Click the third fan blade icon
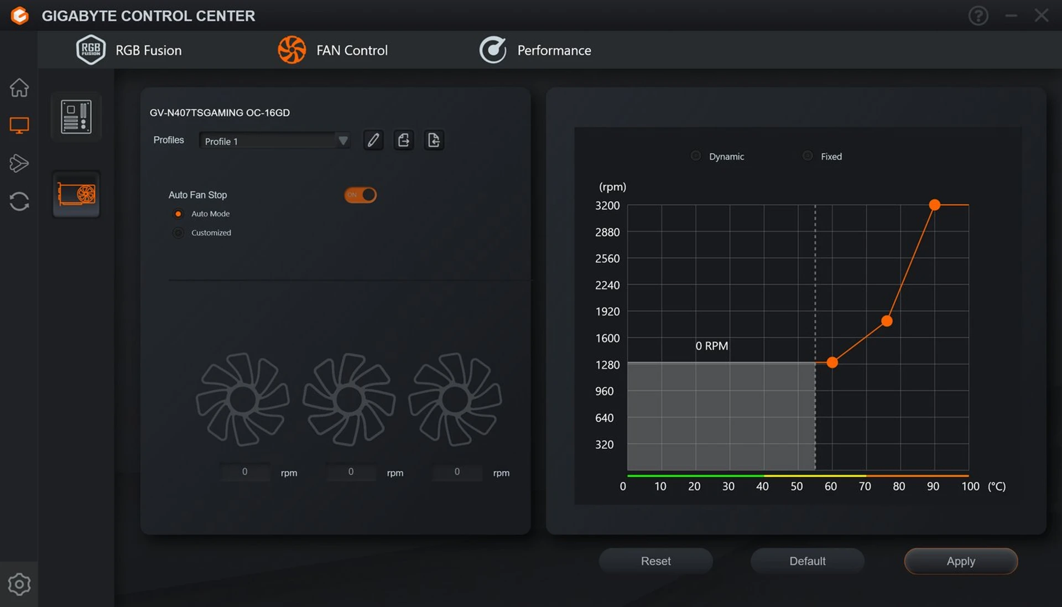The image size is (1062, 607). pos(455,400)
